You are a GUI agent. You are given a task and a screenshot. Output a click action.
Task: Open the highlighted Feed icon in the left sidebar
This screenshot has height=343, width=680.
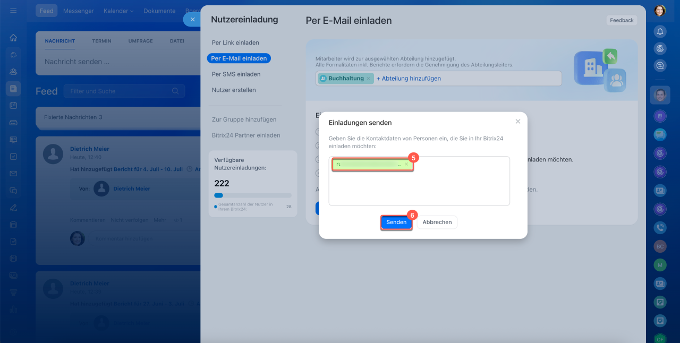click(x=13, y=89)
